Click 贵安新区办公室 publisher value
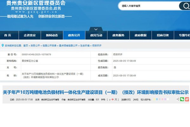The image size is (190, 127). [30, 61]
